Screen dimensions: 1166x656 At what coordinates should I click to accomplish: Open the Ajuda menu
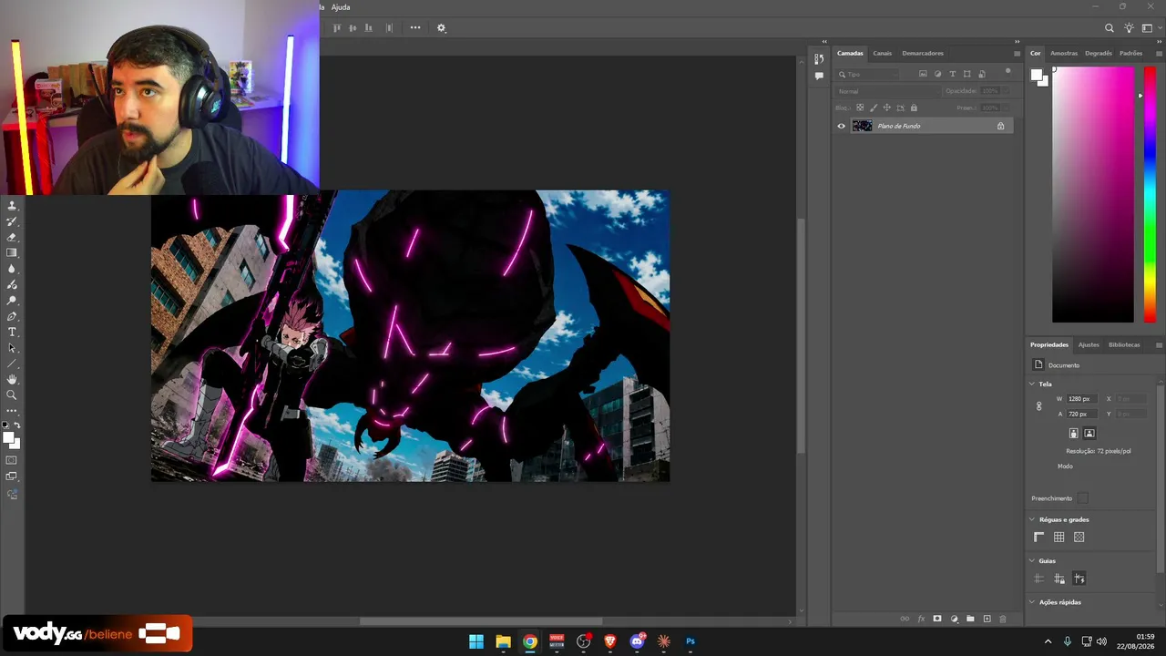341,7
